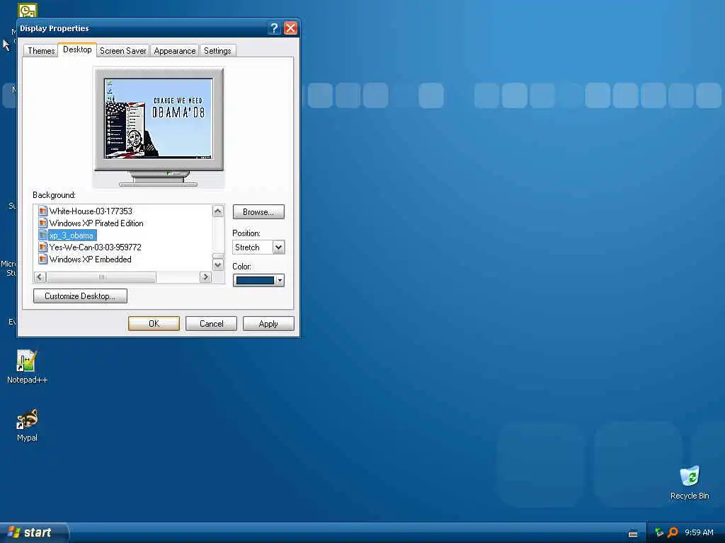Click the Windows XP Pirated Edition file icon

[x=43, y=223]
